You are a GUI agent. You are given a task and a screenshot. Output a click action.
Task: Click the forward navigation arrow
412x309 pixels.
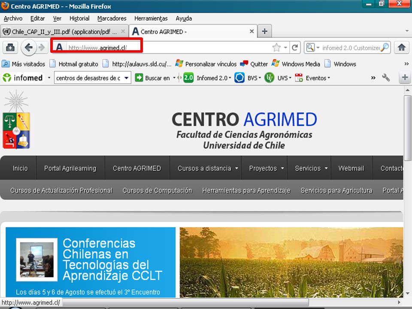click(42, 48)
